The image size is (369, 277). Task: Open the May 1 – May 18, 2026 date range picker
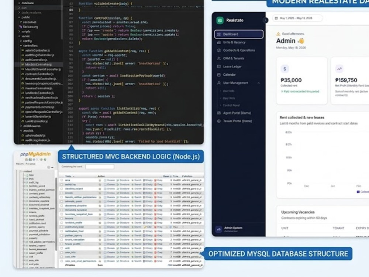pyautogui.click(x=297, y=18)
